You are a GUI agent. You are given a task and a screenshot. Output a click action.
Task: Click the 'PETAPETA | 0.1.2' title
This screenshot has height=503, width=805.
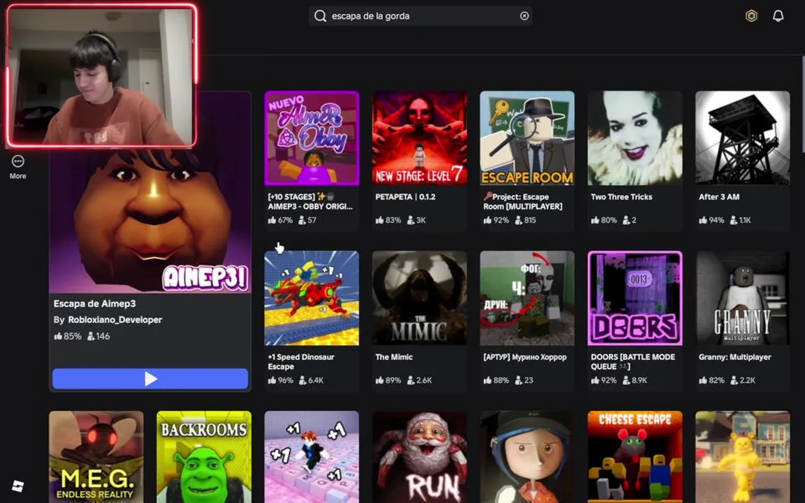pyautogui.click(x=405, y=197)
